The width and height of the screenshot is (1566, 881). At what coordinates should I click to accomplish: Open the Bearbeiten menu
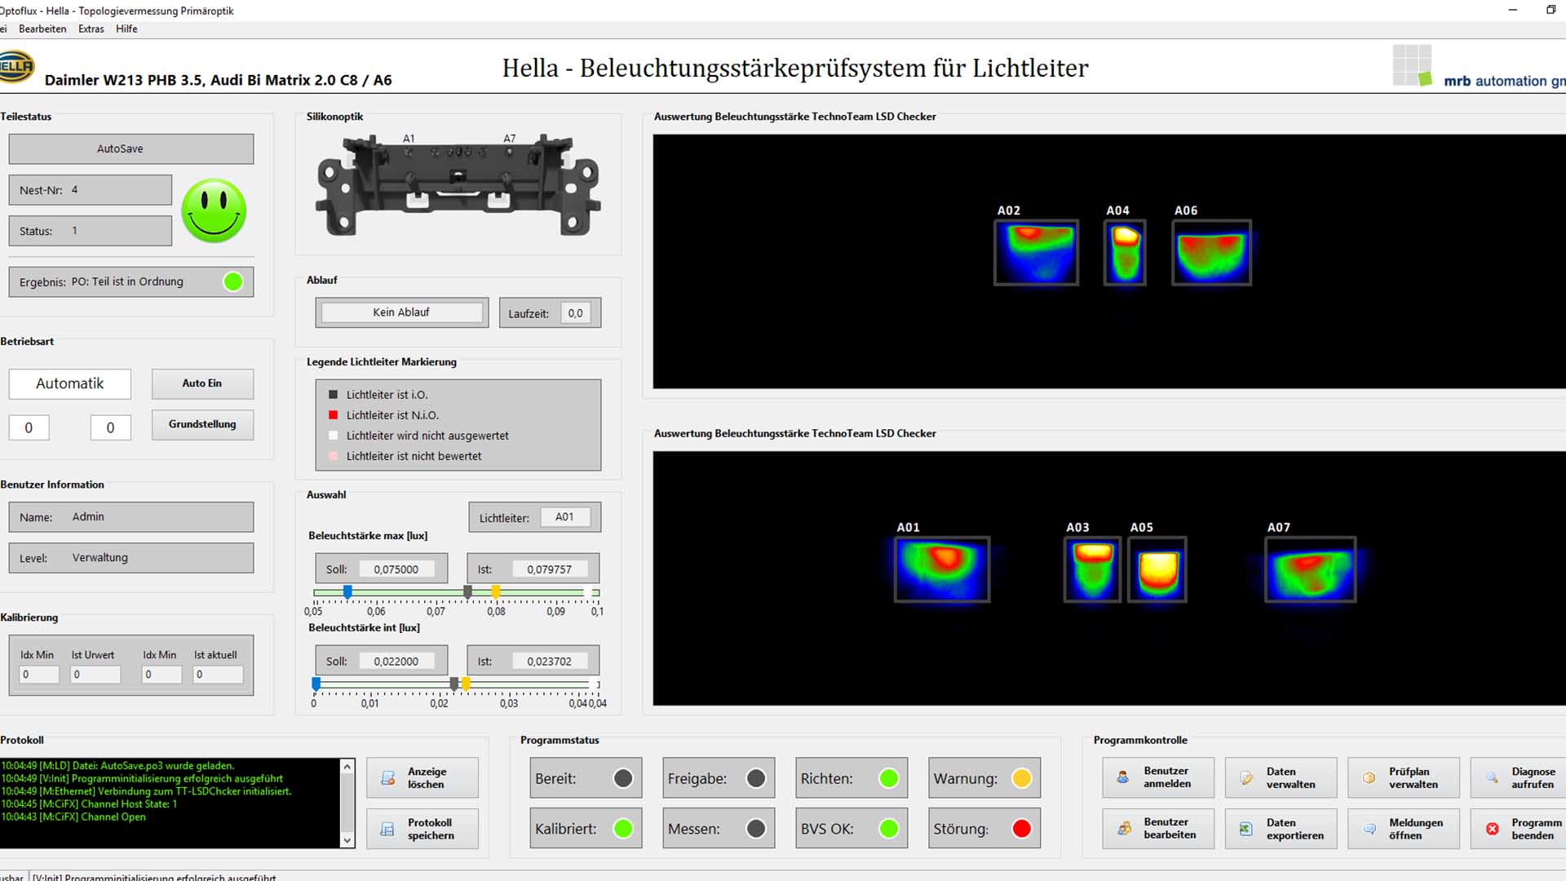point(42,29)
